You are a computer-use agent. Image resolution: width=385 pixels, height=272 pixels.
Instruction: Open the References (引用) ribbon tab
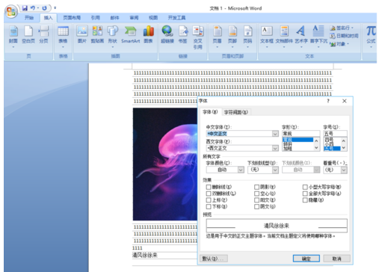pos(96,18)
